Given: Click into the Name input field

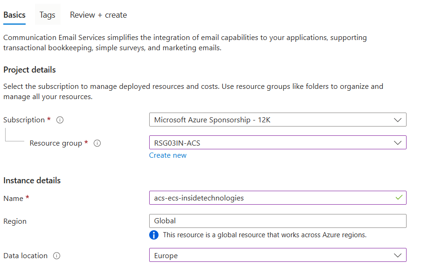Looking at the screenshot, I should (270, 198).
